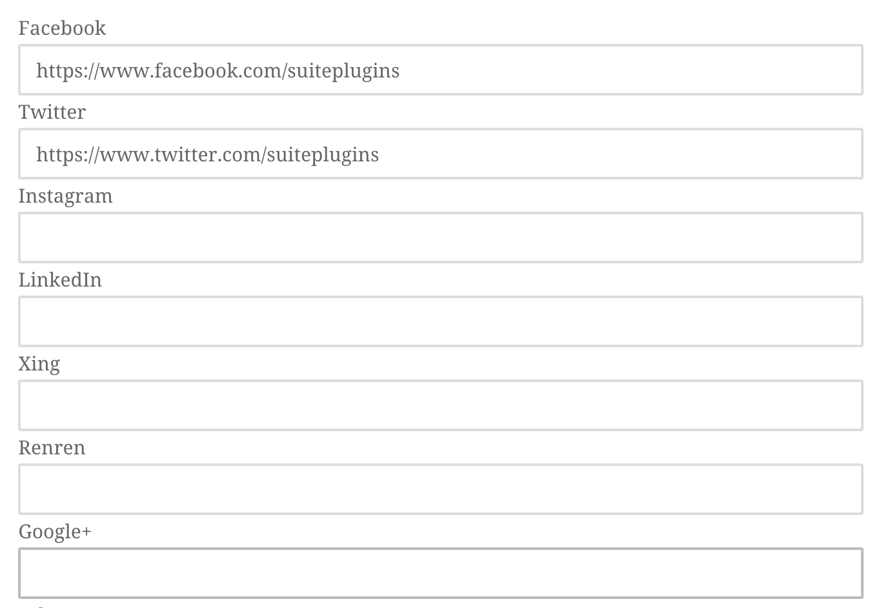Activate the empty Renren text box

[x=441, y=489]
